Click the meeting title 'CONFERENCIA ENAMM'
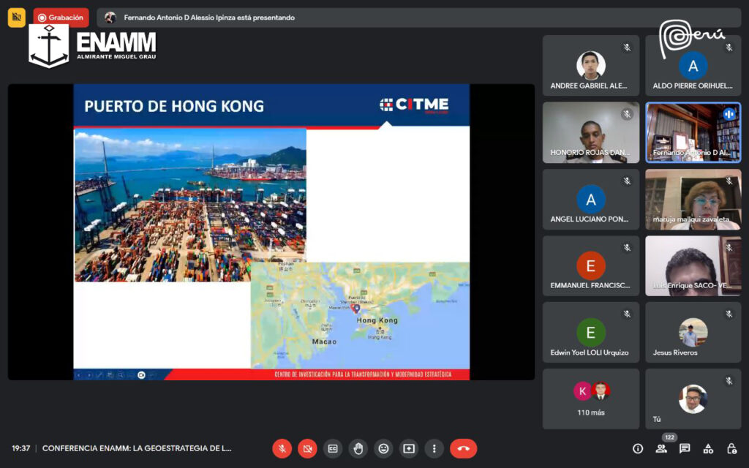The height and width of the screenshot is (468, 749). (x=137, y=448)
